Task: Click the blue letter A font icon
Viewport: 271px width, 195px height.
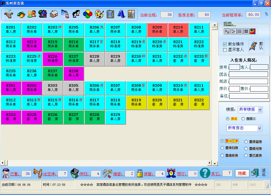Action: click(121, 14)
